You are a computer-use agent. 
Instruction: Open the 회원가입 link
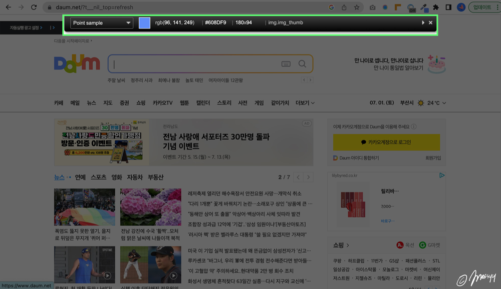pos(433,158)
